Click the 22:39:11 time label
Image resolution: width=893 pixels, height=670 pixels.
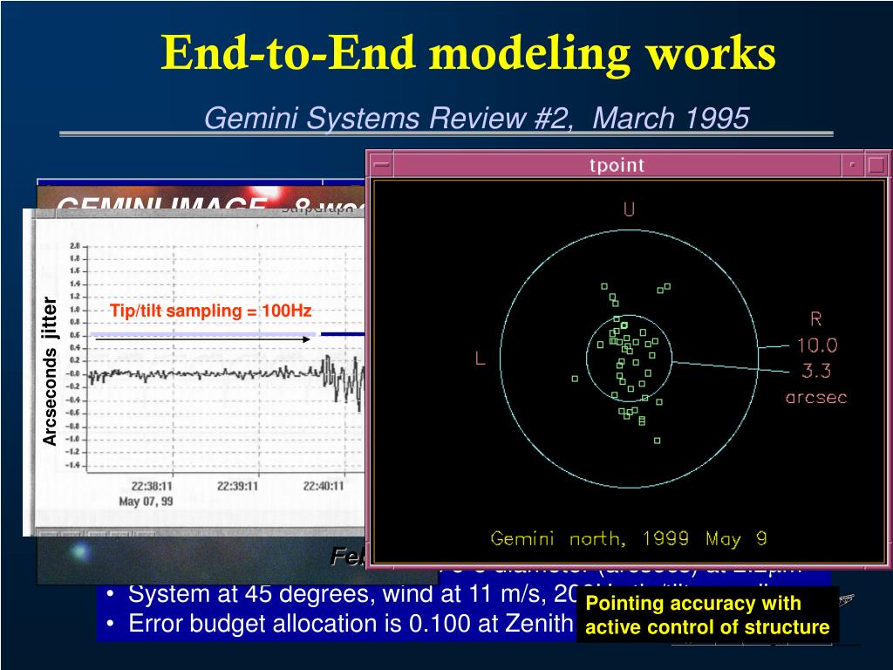tap(237, 486)
